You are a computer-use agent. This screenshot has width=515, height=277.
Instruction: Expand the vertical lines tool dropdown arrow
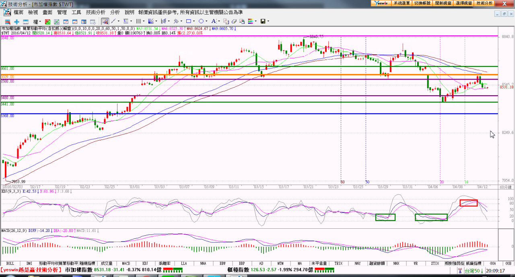[143, 21]
